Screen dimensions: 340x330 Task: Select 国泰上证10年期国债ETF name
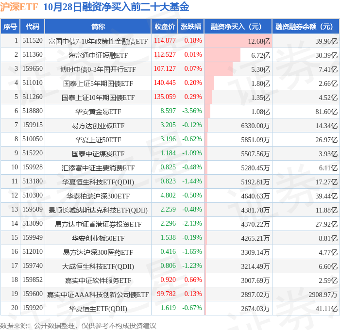point(98,98)
